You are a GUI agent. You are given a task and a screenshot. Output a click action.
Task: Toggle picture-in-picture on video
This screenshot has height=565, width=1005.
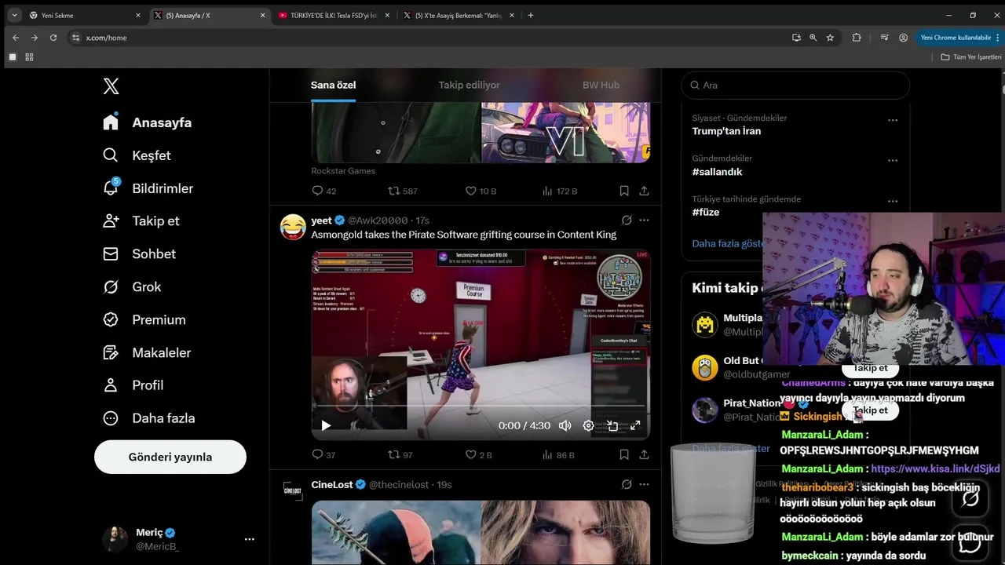(612, 425)
